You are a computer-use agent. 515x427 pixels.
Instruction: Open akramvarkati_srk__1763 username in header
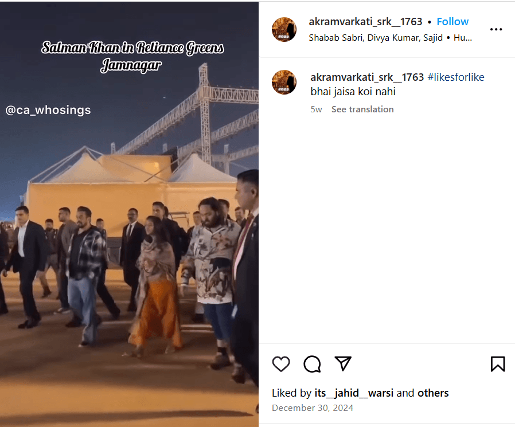point(365,22)
